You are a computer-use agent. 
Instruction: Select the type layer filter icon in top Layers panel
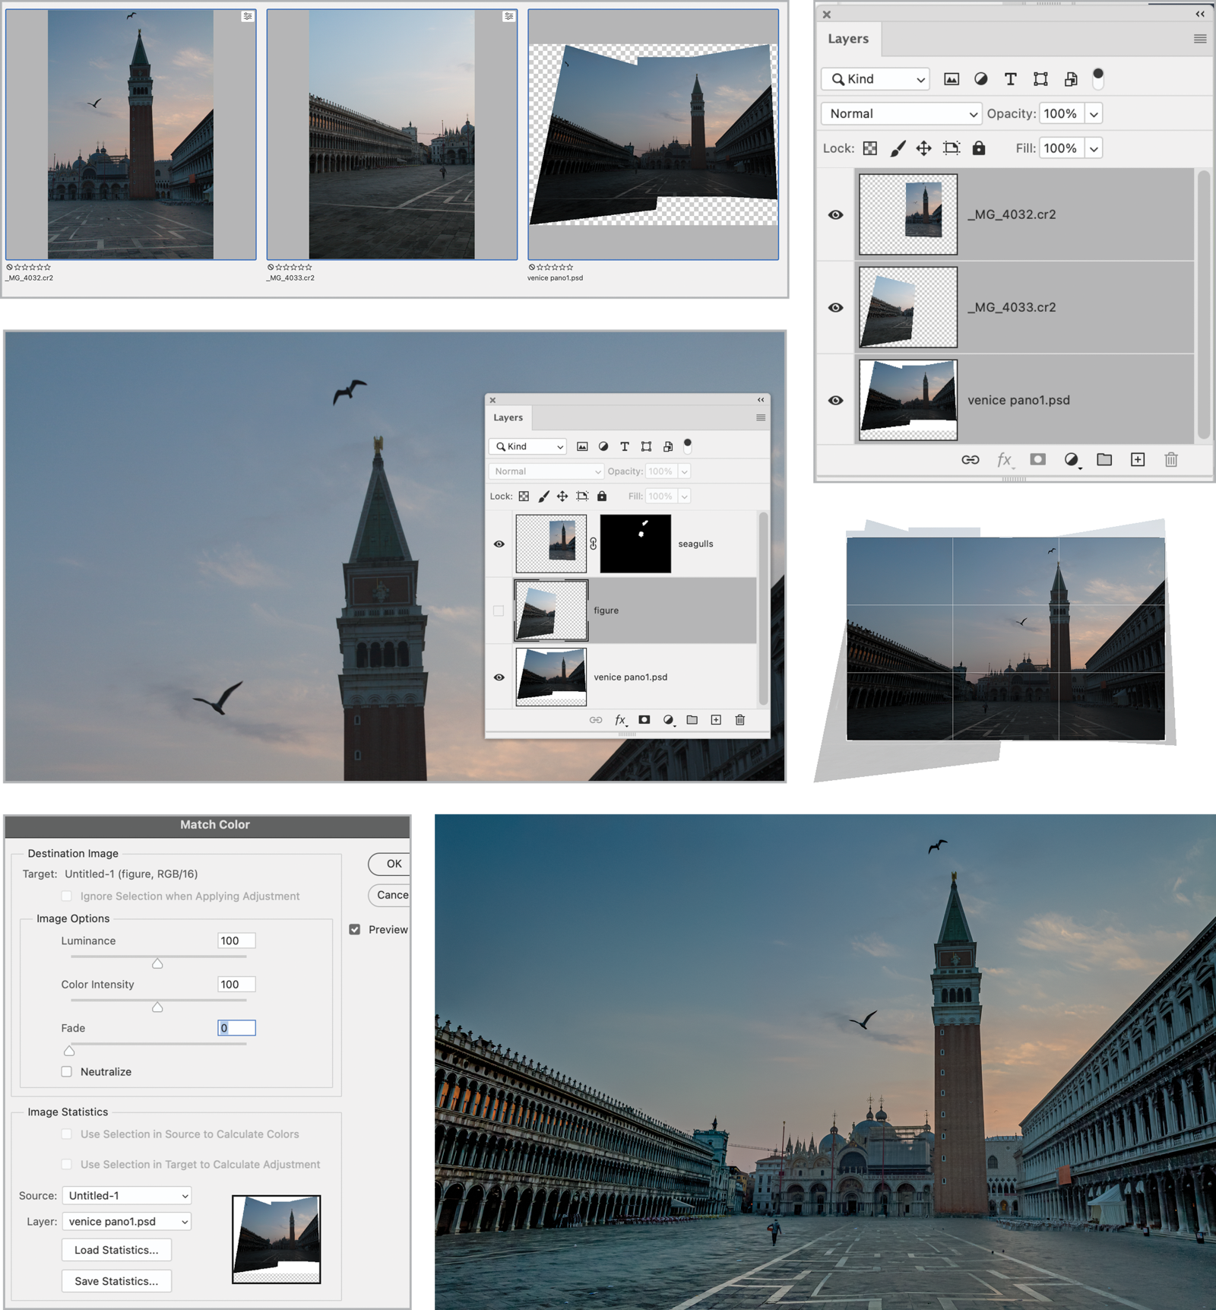point(1010,79)
